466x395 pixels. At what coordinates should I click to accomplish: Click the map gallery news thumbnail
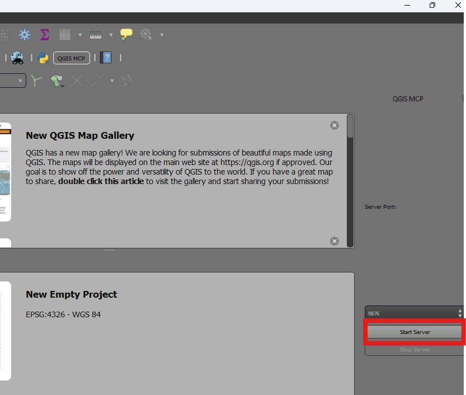(x=6, y=172)
